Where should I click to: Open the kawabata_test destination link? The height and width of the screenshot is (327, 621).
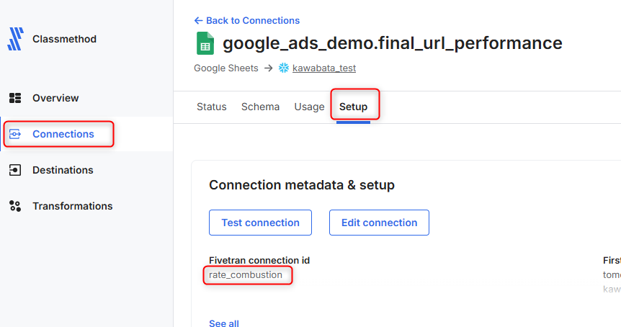(x=324, y=68)
